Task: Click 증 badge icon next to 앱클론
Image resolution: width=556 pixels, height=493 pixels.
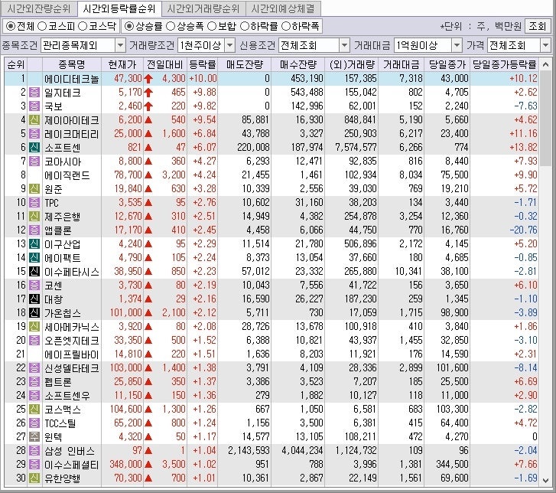Action: pyautogui.click(x=34, y=230)
